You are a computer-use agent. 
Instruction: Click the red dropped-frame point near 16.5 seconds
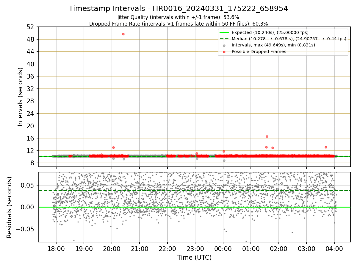pos(267,136)
